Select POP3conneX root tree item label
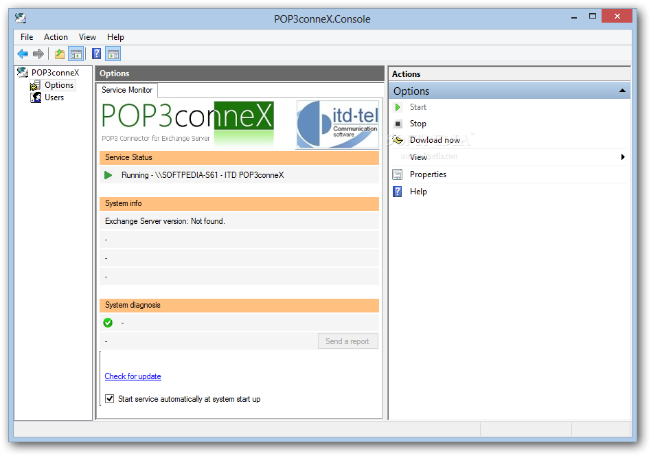The height and width of the screenshot is (456, 651). [x=55, y=73]
